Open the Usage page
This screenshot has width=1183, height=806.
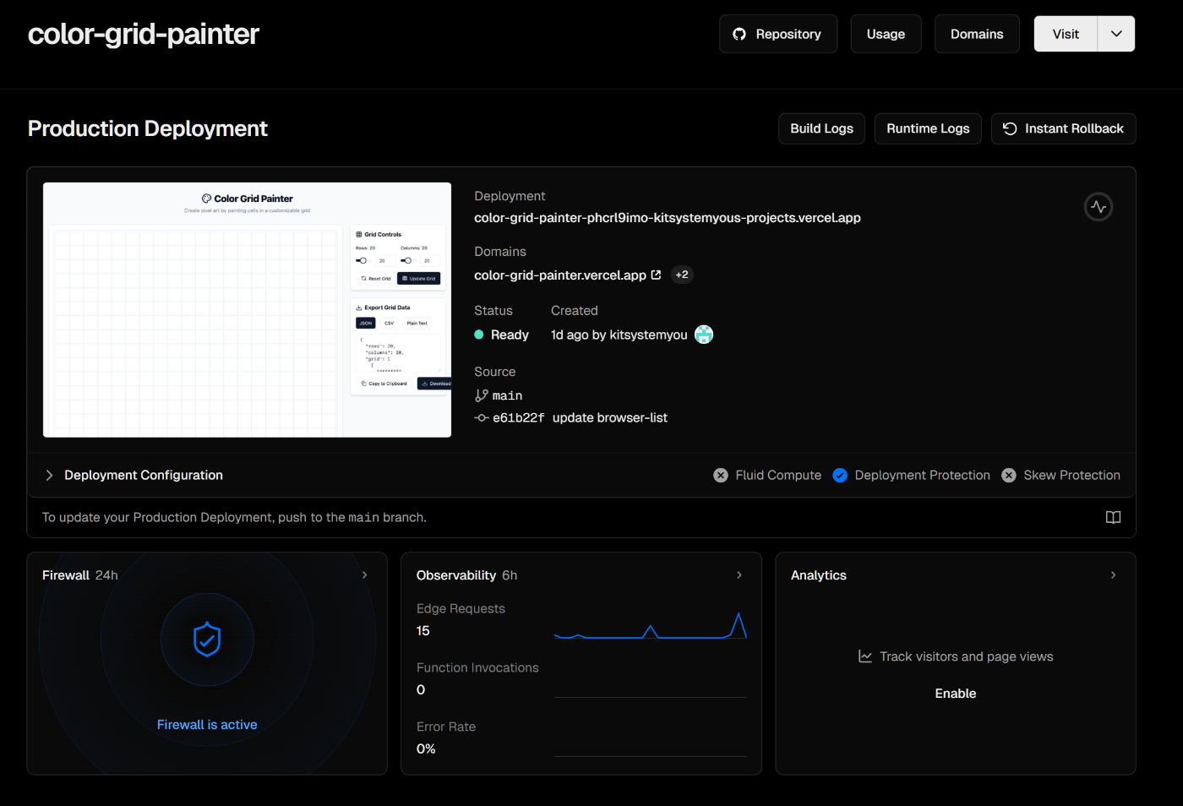click(886, 34)
